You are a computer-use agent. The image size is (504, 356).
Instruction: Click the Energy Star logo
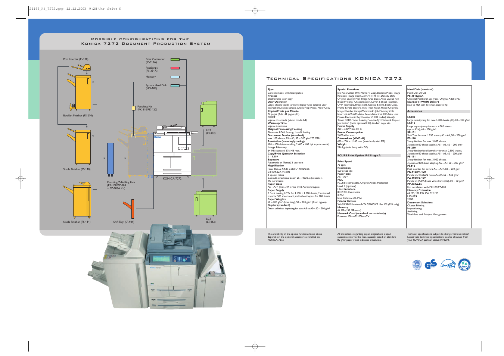pyautogui.click(x=448, y=265)
